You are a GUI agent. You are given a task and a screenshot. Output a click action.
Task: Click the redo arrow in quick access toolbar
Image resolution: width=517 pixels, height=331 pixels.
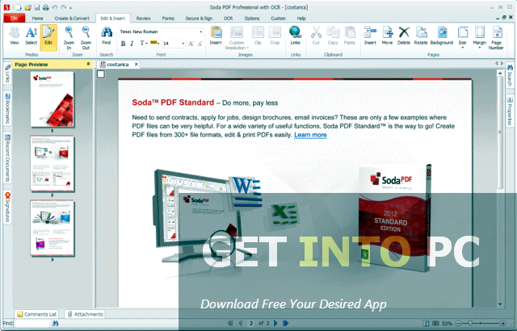(63, 7)
